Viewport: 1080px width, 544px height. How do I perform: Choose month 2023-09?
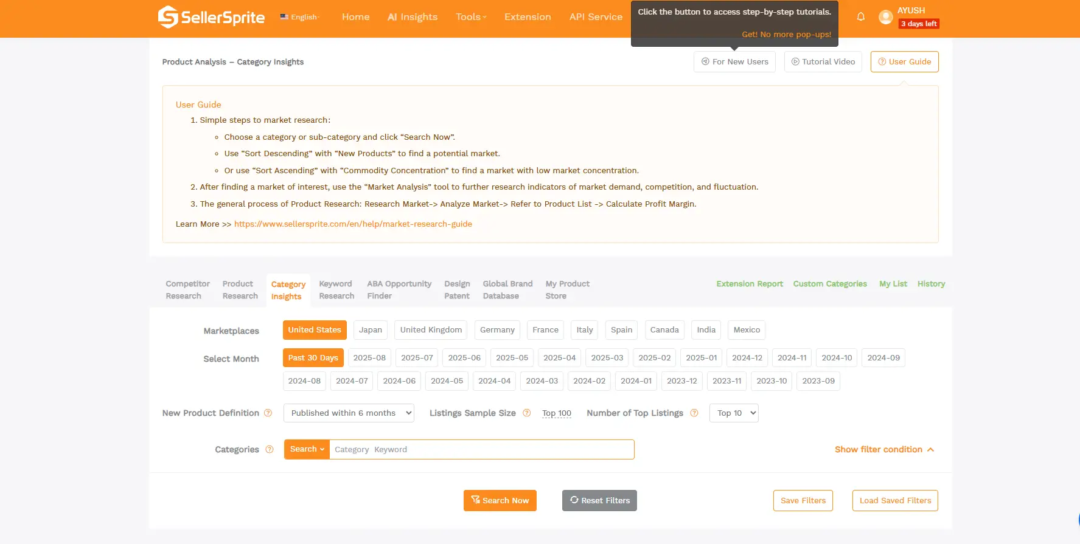coord(818,381)
